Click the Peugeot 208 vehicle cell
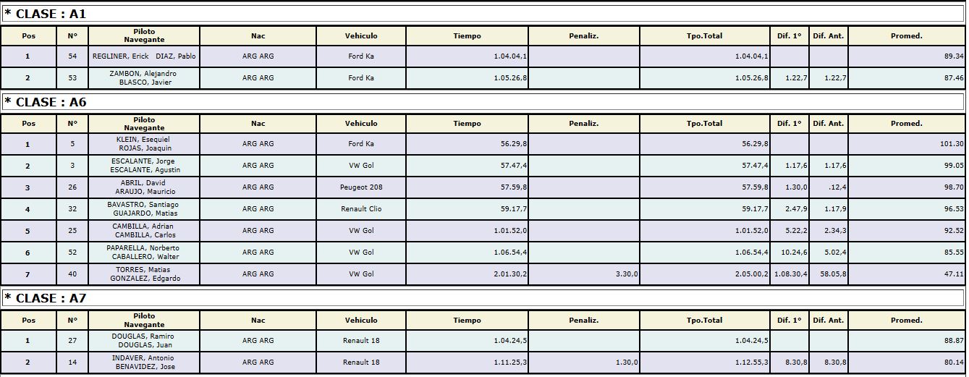This screenshot has width=969, height=377. 360,187
